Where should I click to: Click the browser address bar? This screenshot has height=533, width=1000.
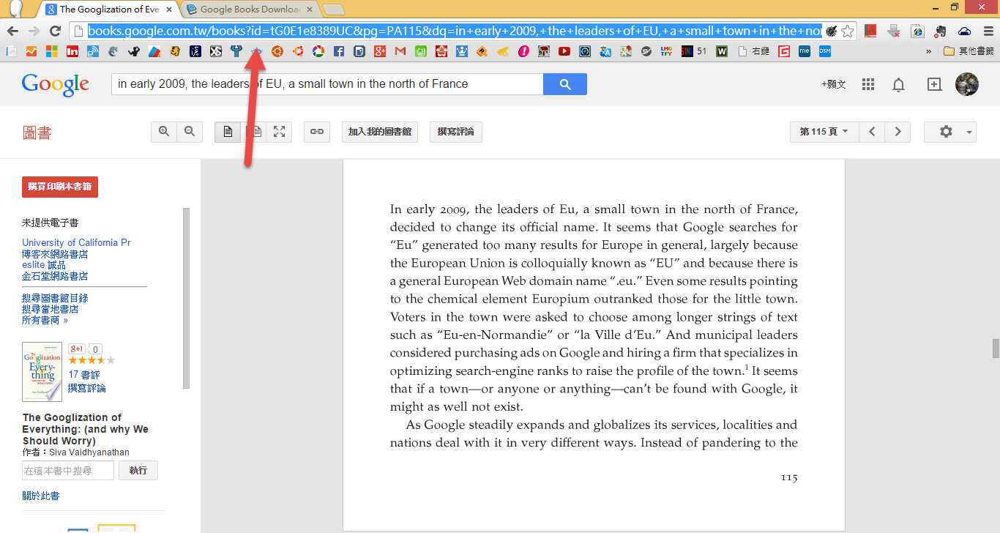click(x=454, y=31)
